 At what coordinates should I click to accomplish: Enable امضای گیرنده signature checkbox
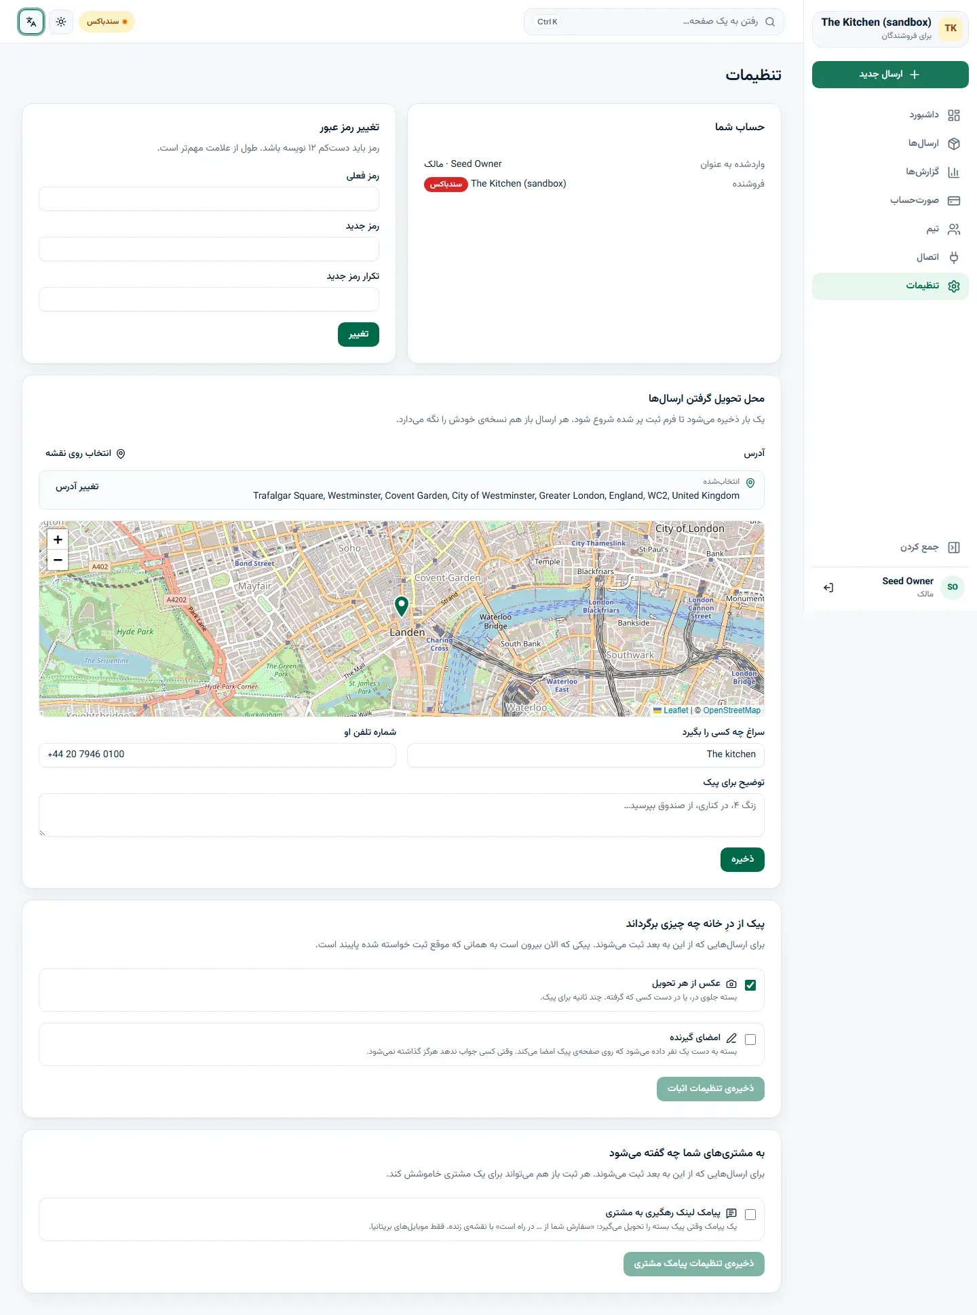click(750, 1040)
